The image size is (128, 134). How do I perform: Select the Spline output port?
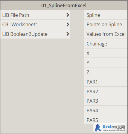(x=106, y=15)
